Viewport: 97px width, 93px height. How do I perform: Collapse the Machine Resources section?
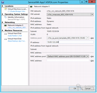click(3, 30)
